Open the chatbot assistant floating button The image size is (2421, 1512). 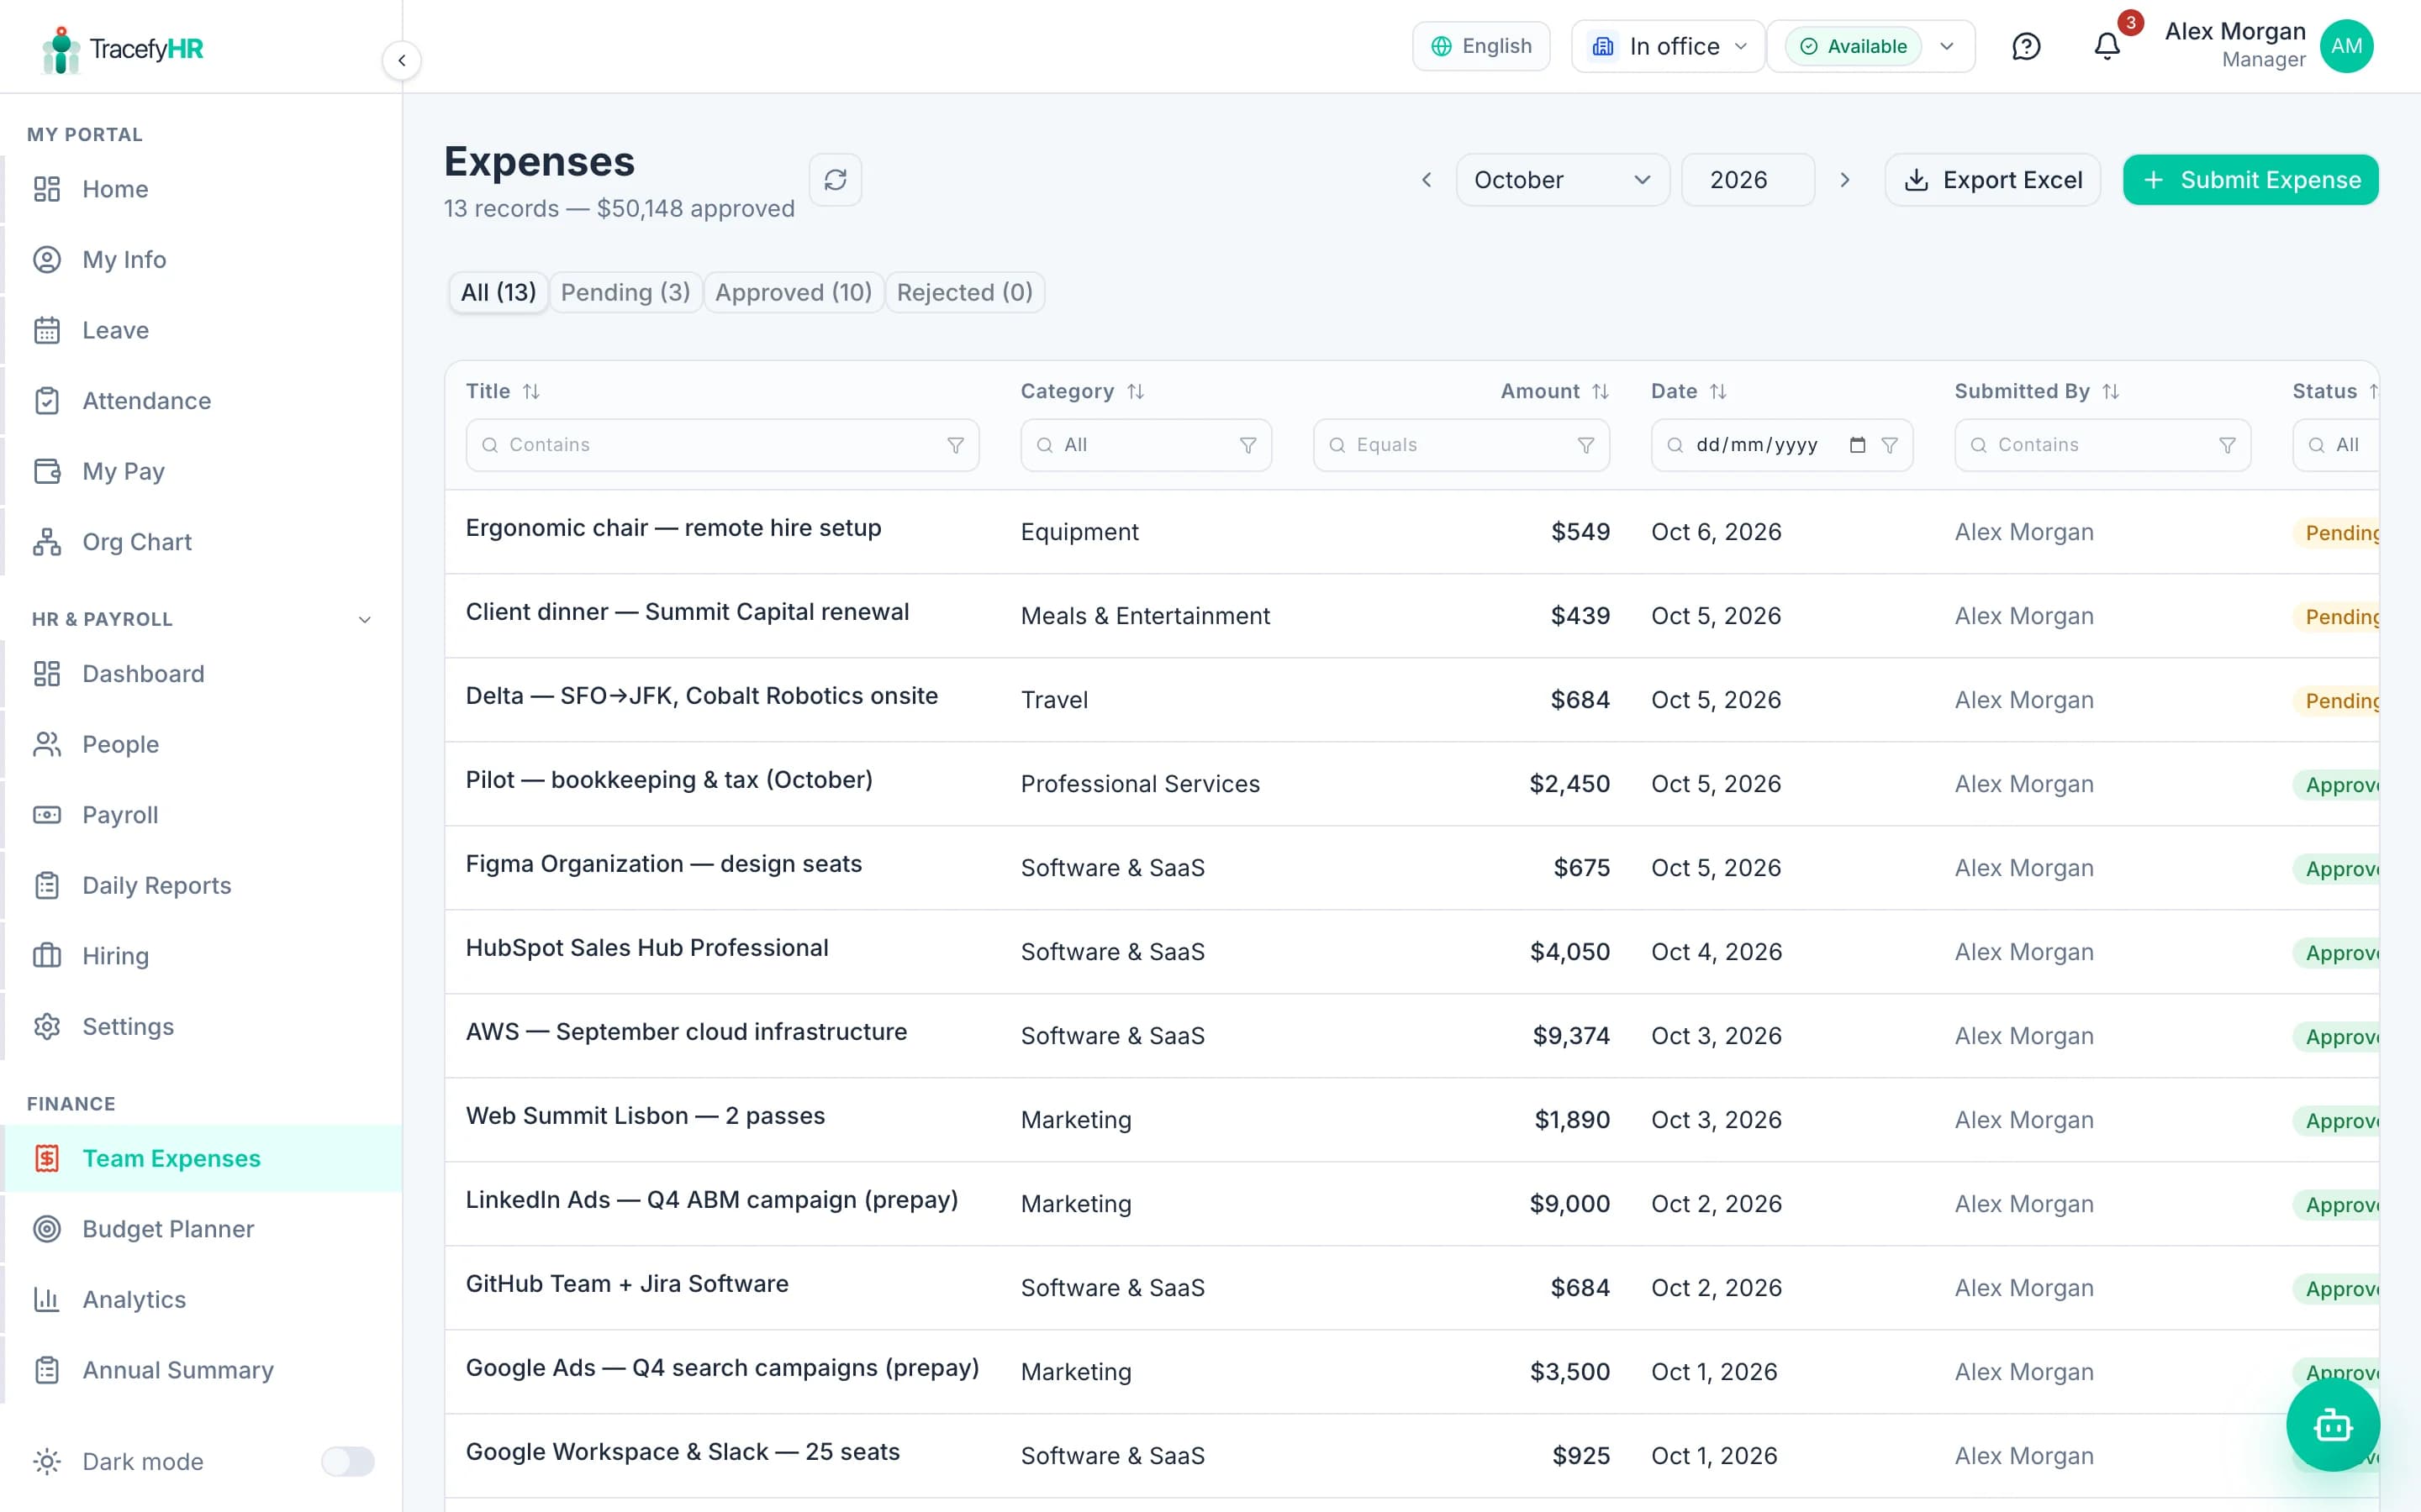pyautogui.click(x=2333, y=1425)
